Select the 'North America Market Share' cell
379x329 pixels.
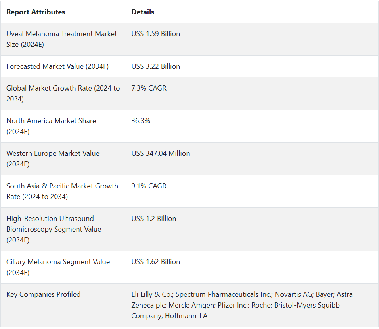pos(51,126)
